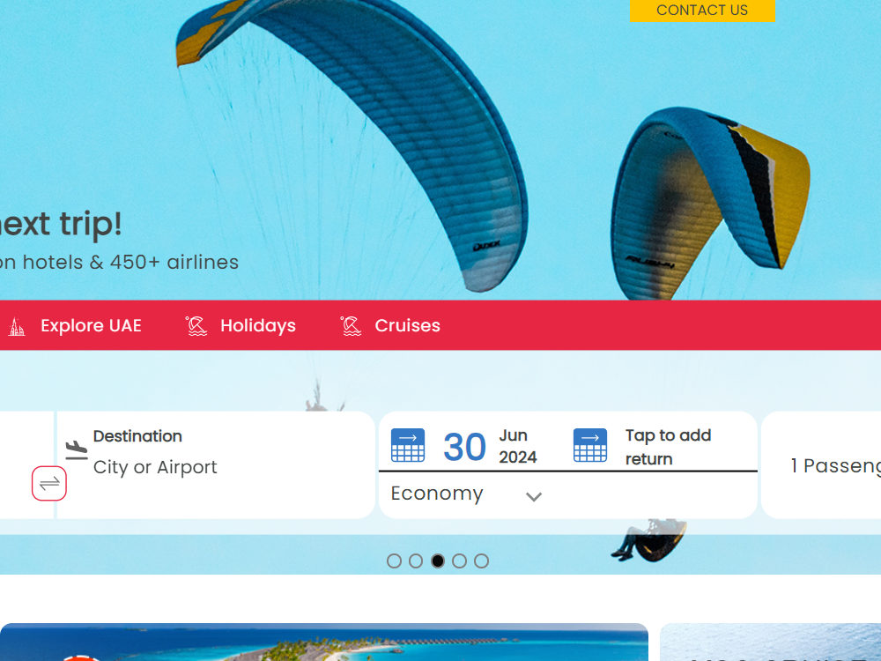Screen dimensions: 881x661
Task: Click the Destination City or Airport field
Action: pyautogui.click(x=216, y=464)
